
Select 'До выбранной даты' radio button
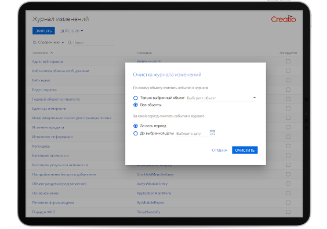(x=136, y=134)
